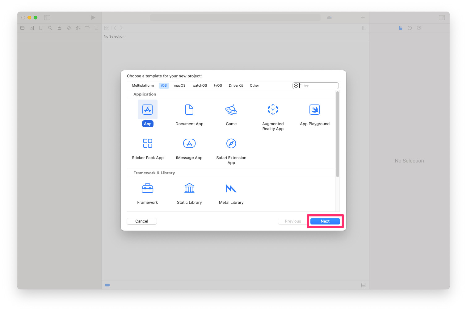Open the test navigator diamond icon
The width and height of the screenshot is (467, 312).
pos(69,28)
